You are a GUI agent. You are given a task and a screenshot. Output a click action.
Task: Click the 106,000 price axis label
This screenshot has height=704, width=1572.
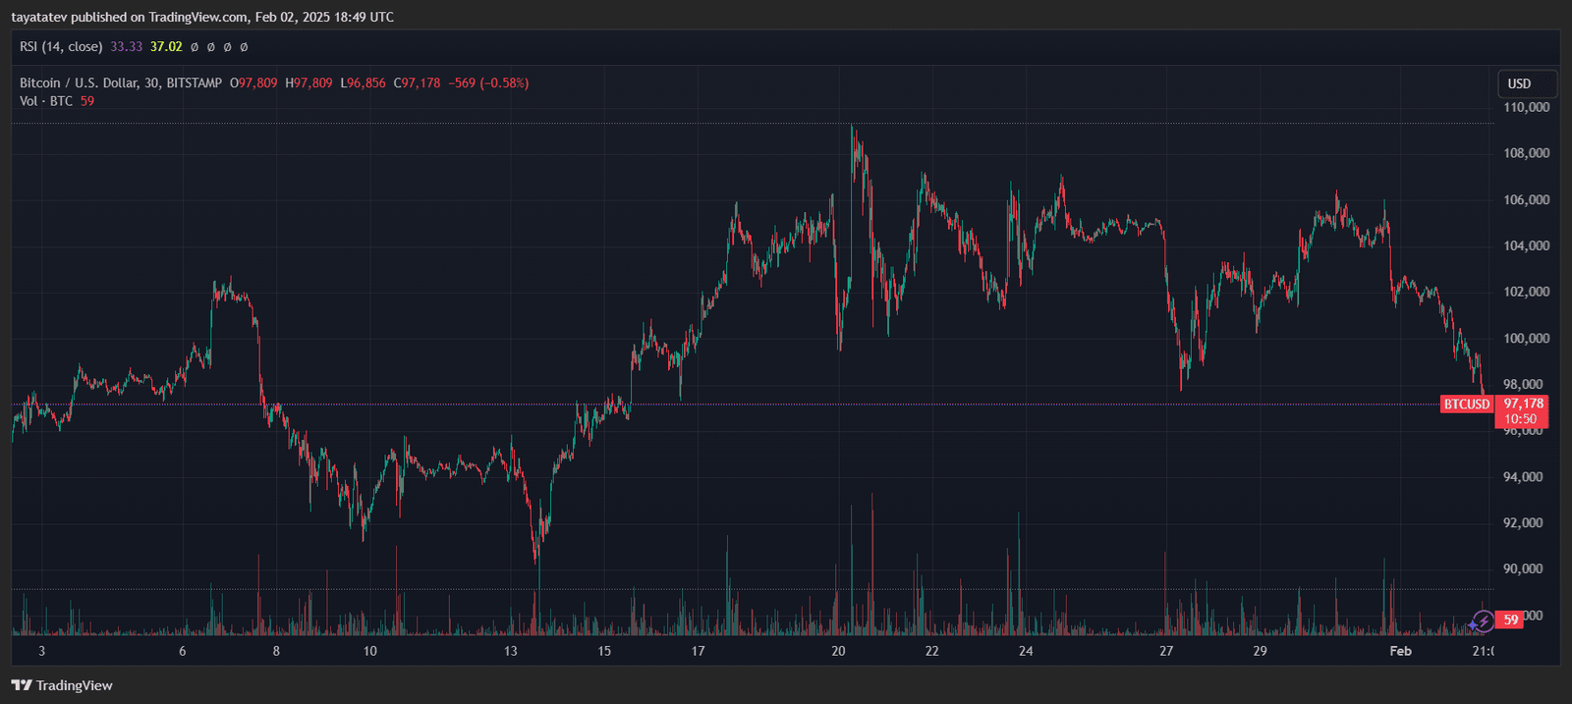pos(1527,199)
